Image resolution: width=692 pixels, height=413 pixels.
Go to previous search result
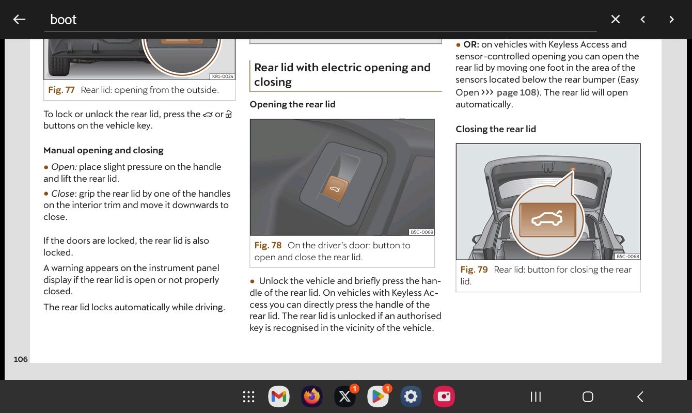(643, 20)
